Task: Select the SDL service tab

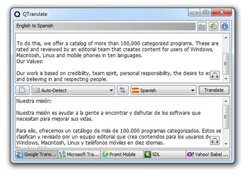Action: click(164, 154)
